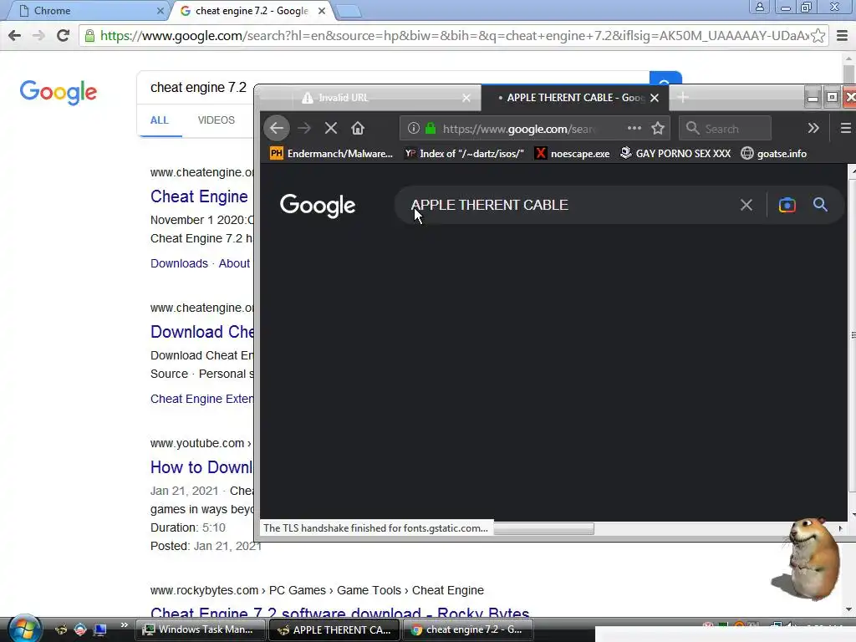Bookmark the cheat engine page with star

coord(818,35)
